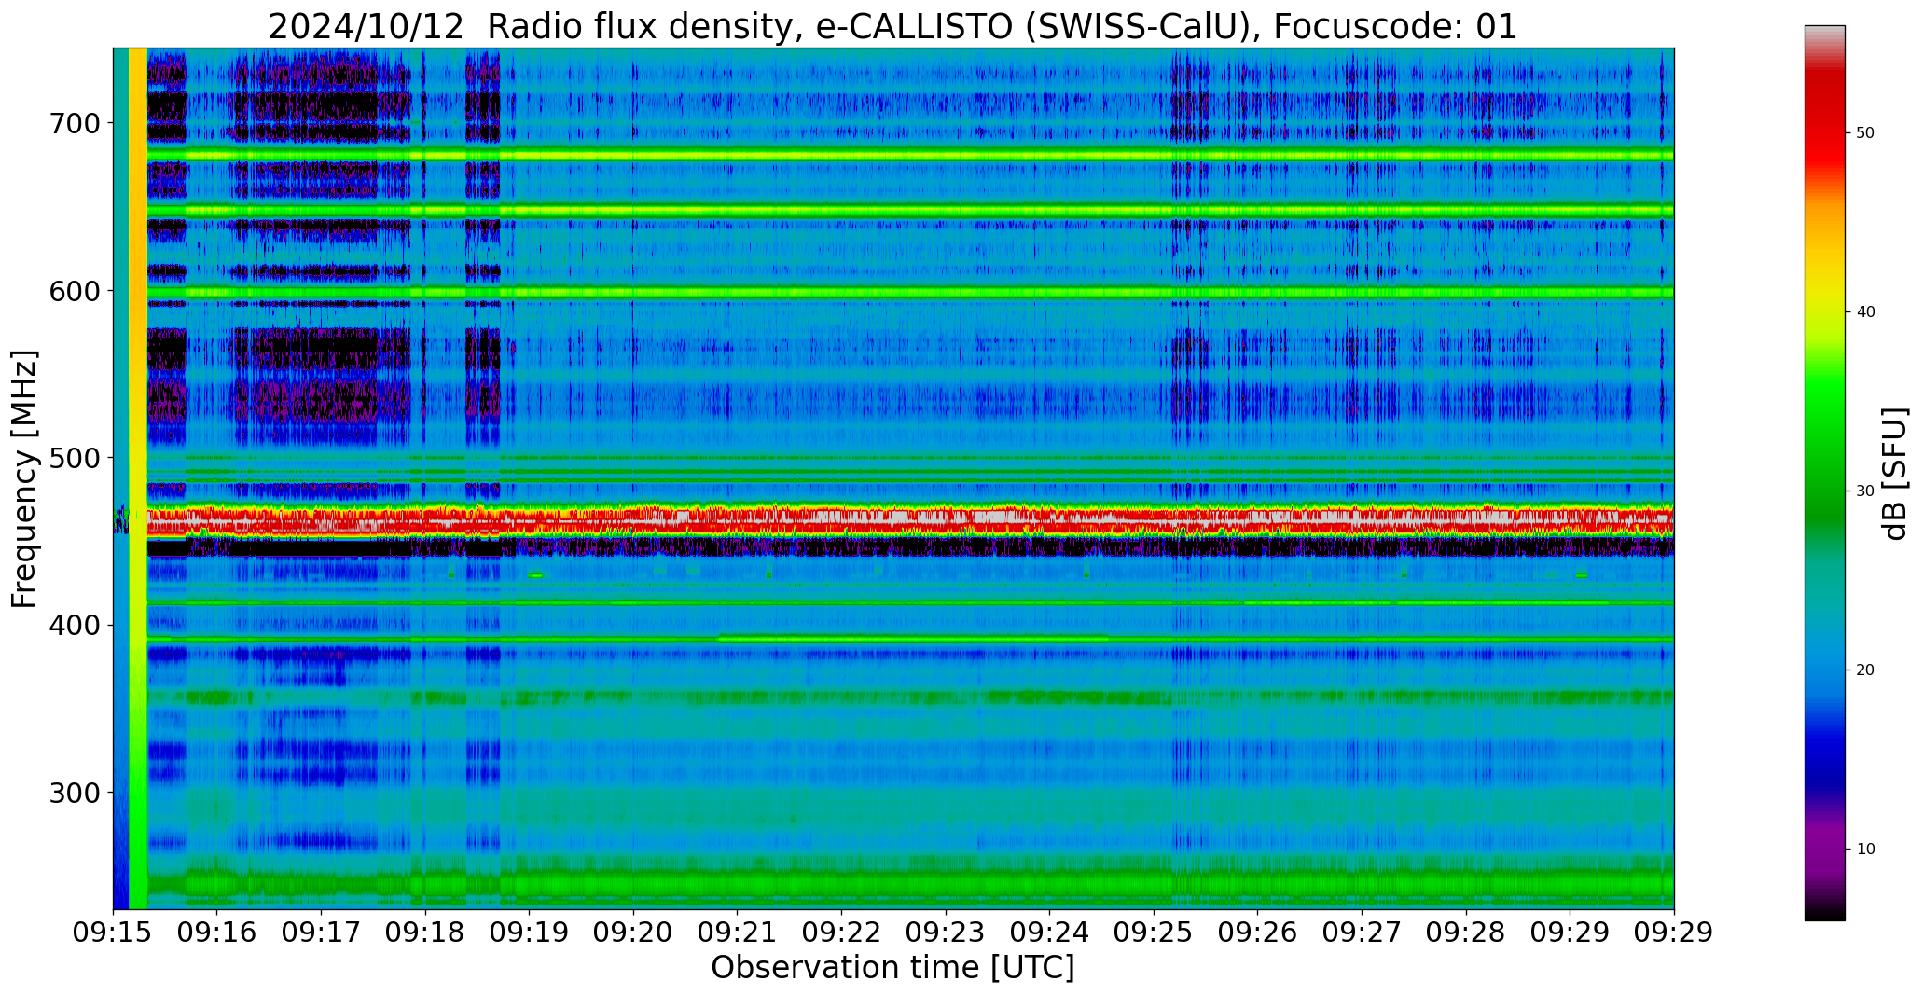Click the yellow-green line near 680 MHz

(909, 156)
